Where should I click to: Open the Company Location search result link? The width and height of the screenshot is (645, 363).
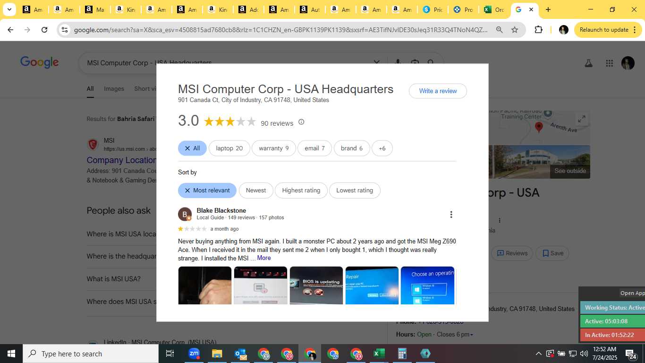(x=121, y=160)
